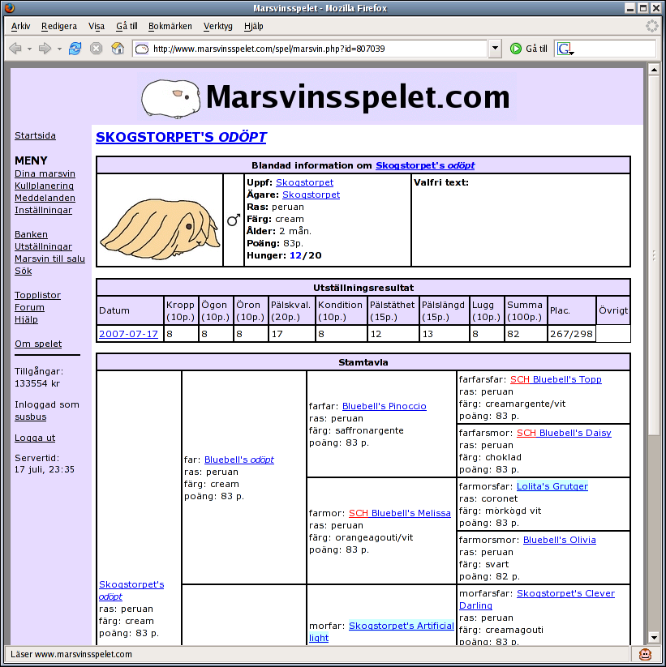This screenshot has width=666, height=667.
Task: Open the Hjälp menu in the menu bar
Action: click(x=254, y=27)
